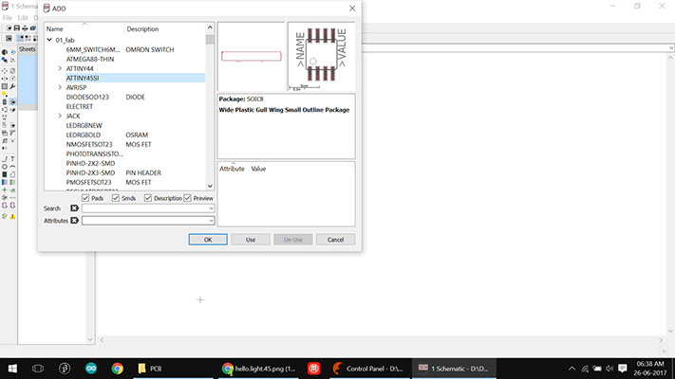
Task: Open the File menu
Action: pos(8,18)
